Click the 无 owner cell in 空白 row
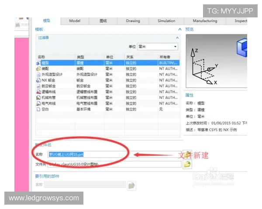The height and width of the screenshot is (209, 262). pos(161,109)
